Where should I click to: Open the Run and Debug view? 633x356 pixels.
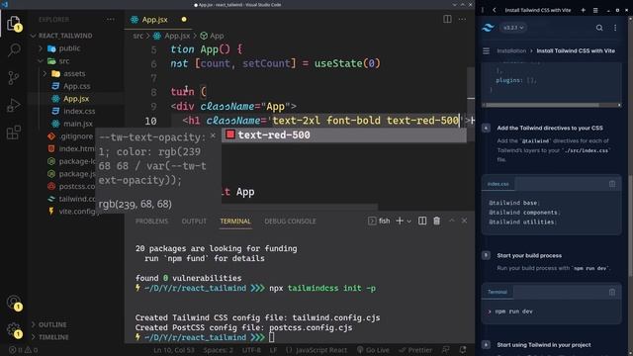tap(14, 105)
